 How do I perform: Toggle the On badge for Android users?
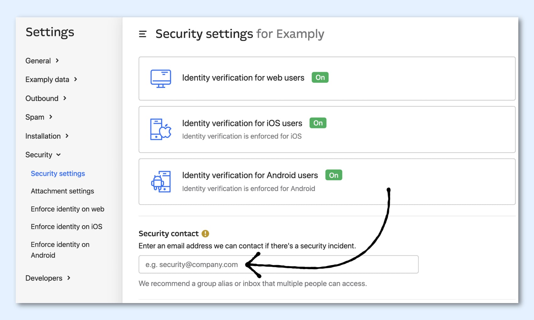(333, 175)
